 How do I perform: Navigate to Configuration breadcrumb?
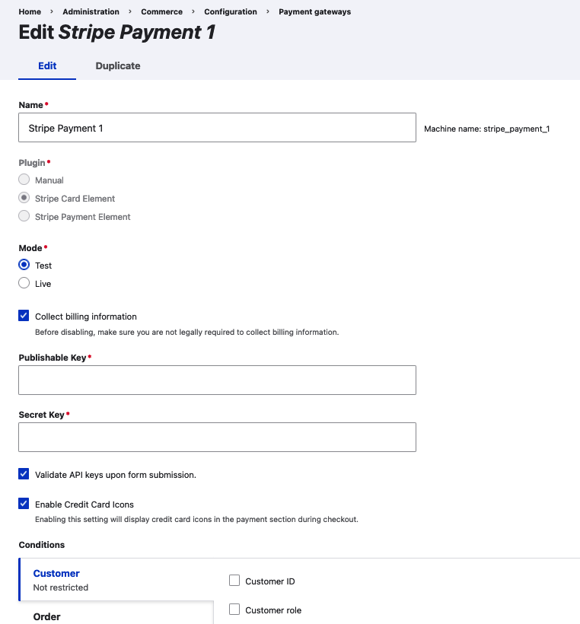(231, 12)
